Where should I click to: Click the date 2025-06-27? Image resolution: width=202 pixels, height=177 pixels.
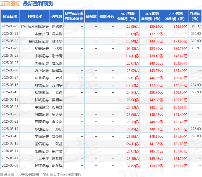click(x=10, y=77)
